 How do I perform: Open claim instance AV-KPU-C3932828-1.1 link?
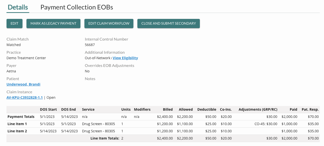(x=24, y=97)
